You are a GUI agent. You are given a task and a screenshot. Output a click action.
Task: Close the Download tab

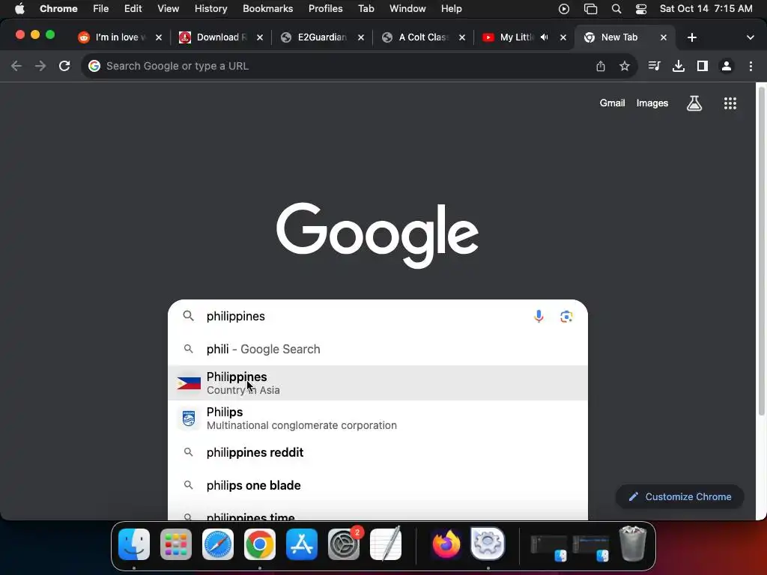pos(260,37)
